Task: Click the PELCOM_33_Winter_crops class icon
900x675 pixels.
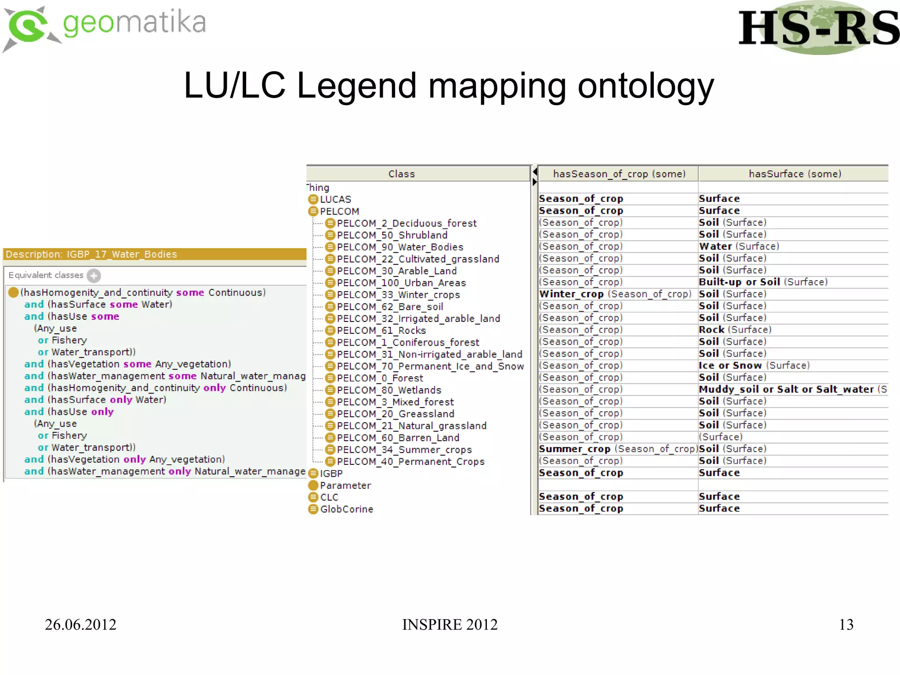Action: point(330,294)
